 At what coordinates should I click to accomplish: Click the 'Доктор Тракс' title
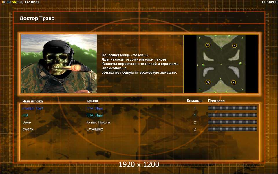tap(37, 19)
